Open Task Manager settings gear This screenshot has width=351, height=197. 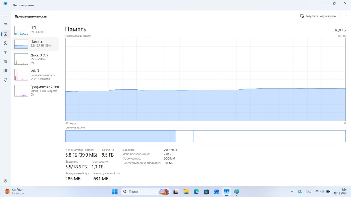[x=5, y=181]
